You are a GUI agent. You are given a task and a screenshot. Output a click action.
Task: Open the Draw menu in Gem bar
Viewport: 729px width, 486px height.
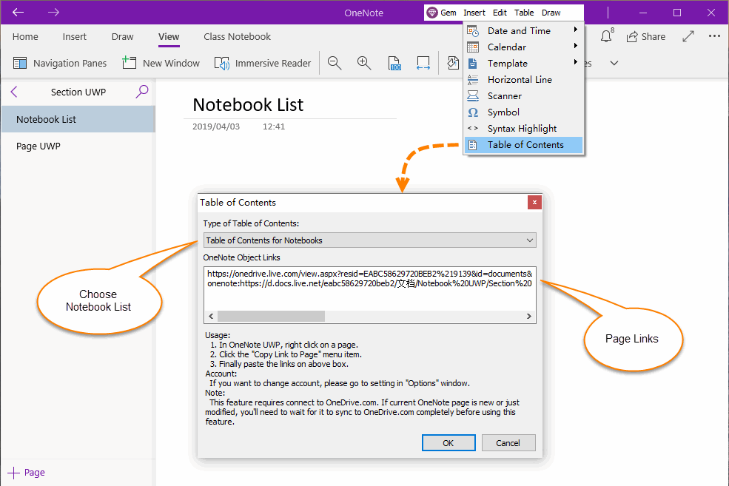click(551, 13)
